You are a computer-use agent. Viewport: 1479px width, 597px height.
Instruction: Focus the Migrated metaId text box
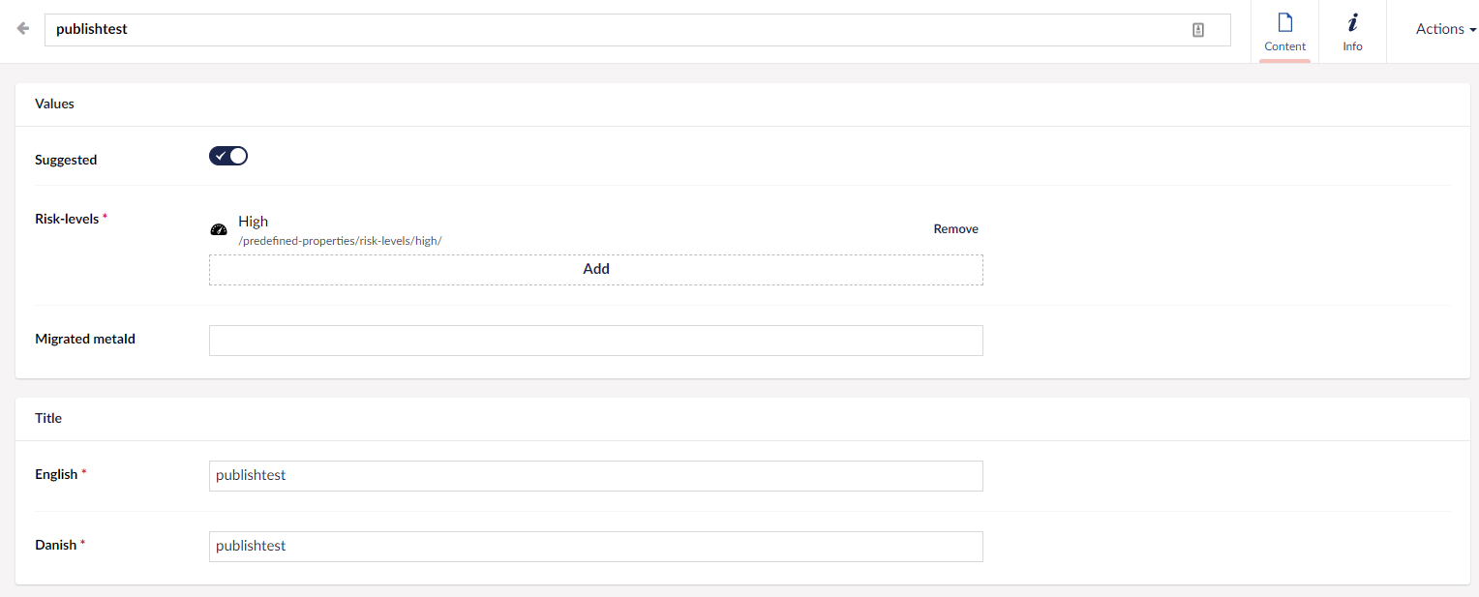(595, 341)
